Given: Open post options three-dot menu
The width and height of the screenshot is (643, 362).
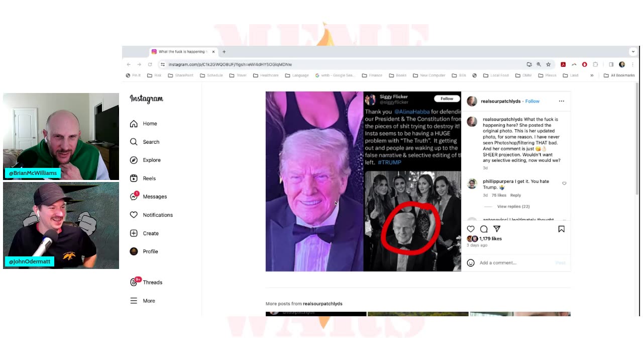Looking at the screenshot, I should [561, 101].
